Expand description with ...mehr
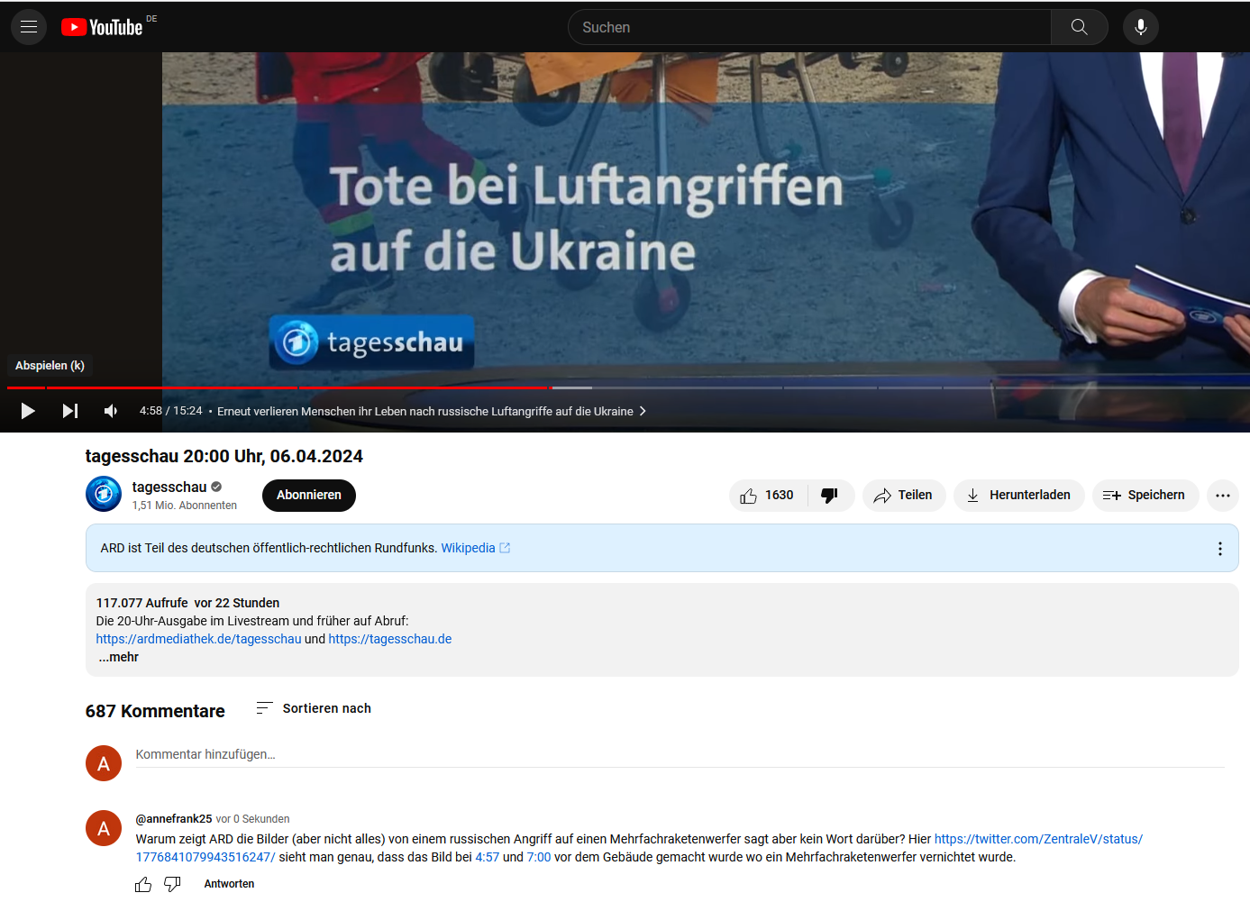 tap(119, 657)
